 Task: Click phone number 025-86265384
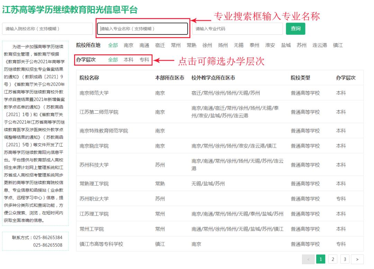click(x=48, y=238)
